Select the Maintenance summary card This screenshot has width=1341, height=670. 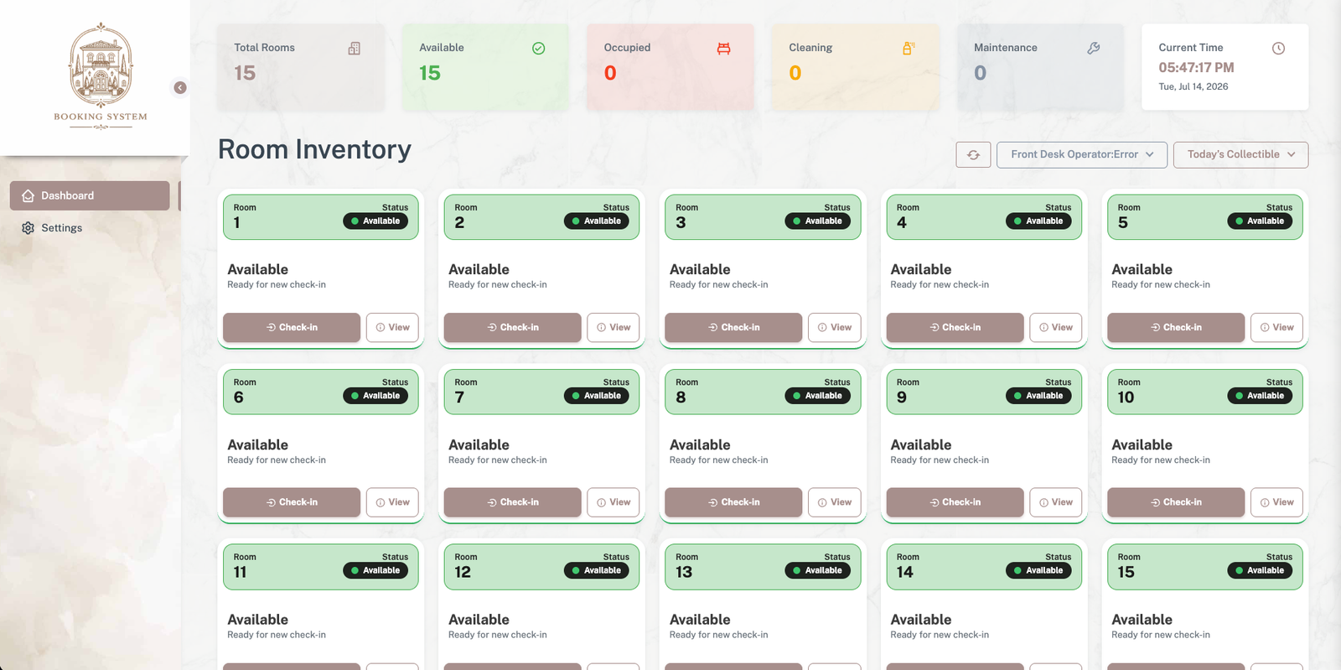(1040, 66)
